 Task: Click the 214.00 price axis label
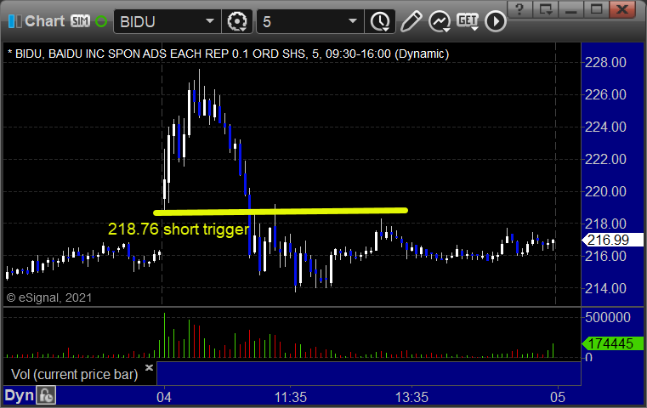[x=605, y=288]
